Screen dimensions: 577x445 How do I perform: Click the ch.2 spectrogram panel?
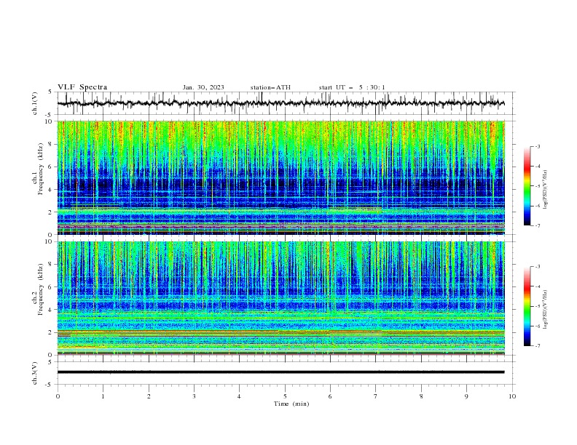click(x=280, y=298)
